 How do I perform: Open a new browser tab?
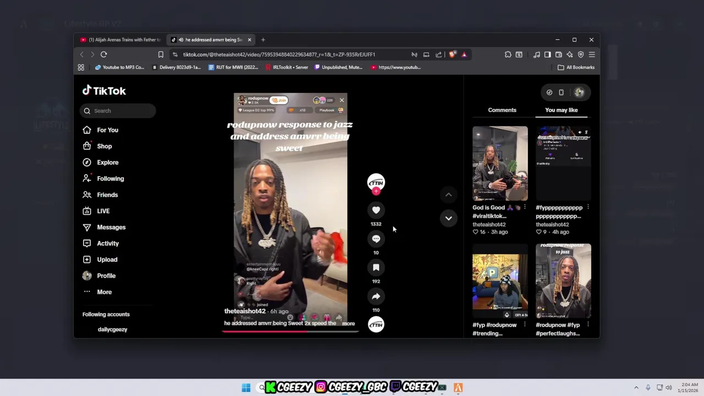pos(263,40)
